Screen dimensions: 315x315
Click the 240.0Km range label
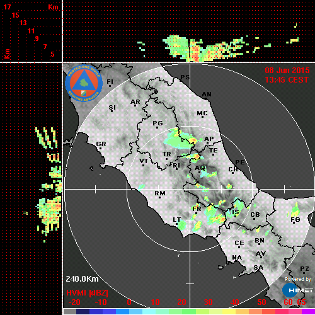click(x=82, y=279)
